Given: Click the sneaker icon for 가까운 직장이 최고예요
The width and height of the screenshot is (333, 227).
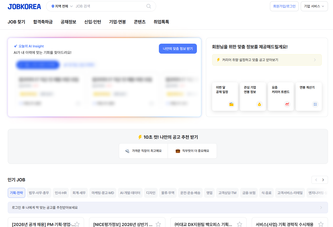Looking at the screenshot, I should 127,151.
